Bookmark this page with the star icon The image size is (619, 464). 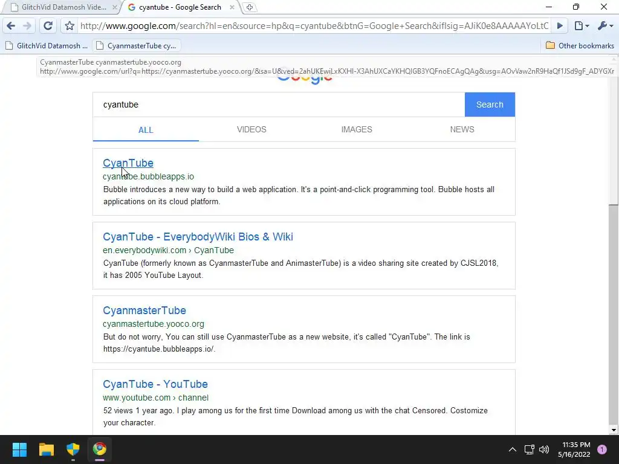click(70, 26)
